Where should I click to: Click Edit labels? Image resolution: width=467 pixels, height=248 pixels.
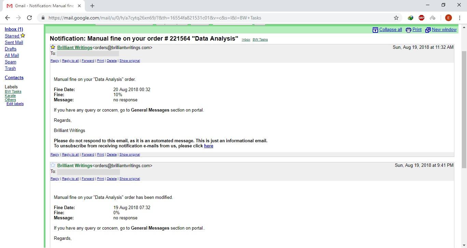[x=15, y=104]
